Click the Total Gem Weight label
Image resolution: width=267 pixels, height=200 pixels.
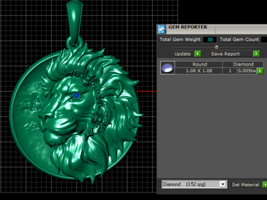180,39
